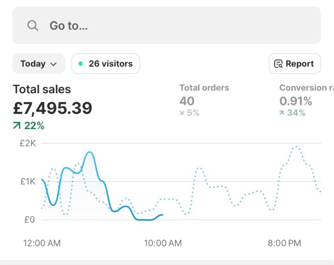
Task: Click the 12:00 AM axis label
Action: pos(42,243)
